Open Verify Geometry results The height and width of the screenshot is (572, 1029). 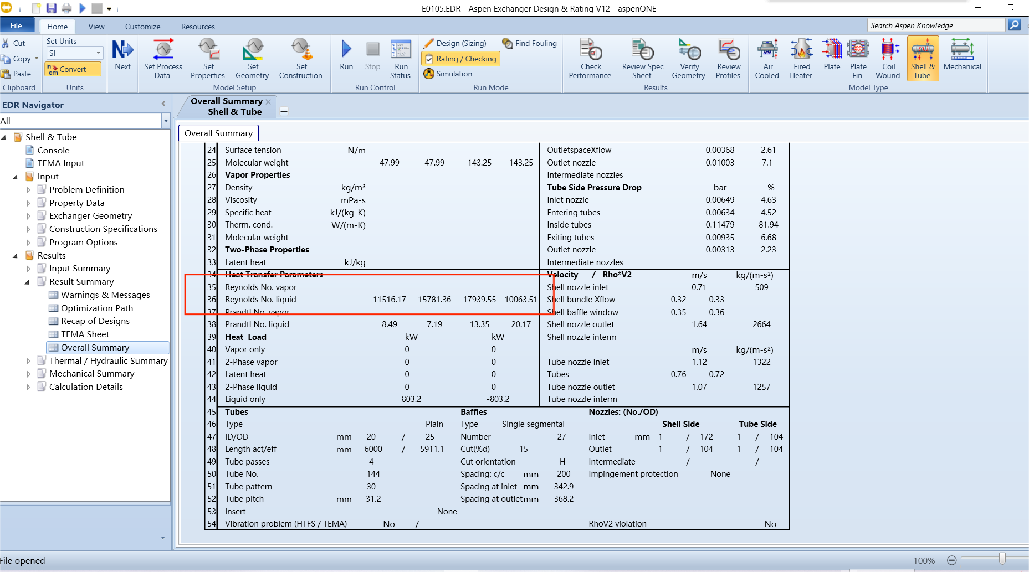tap(689, 59)
